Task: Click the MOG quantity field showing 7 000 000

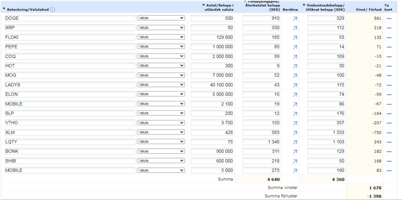Action: [x=212, y=75]
